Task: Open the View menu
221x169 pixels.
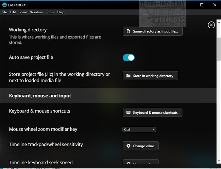Action: tap(23, 12)
